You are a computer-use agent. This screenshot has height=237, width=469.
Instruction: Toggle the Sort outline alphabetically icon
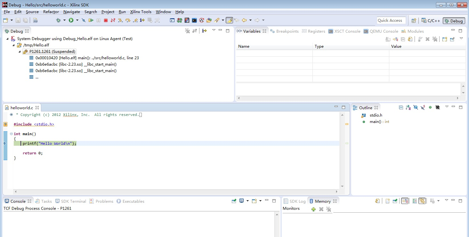coord(408,108)
